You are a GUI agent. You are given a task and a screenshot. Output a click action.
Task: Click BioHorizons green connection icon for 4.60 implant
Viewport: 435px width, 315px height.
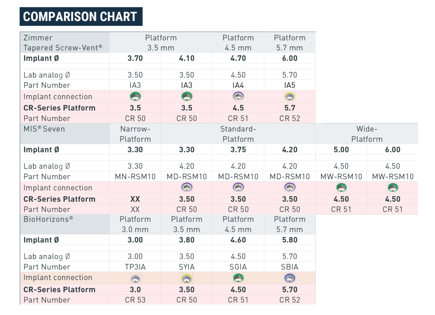pyautogui.click(x=238, y=278)
